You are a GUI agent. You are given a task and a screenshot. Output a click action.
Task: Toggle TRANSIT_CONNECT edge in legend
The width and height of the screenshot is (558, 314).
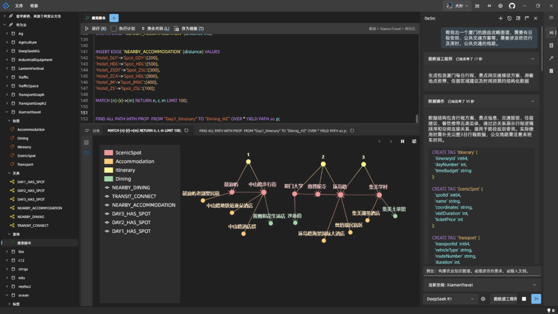click(x=130, y=196)
